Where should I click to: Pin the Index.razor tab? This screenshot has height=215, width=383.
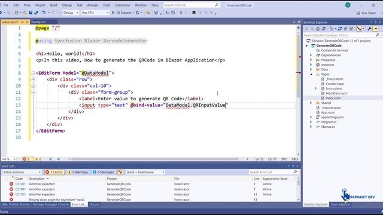[22, 22]
